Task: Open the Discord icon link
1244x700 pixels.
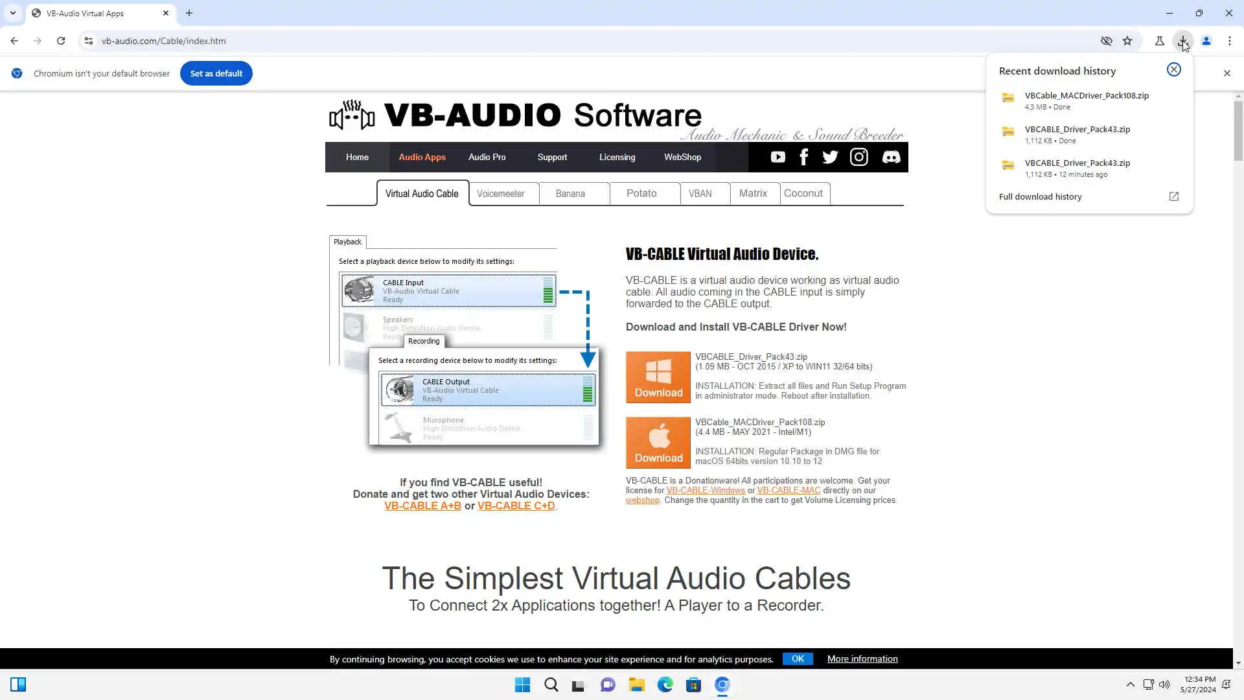Action: pyautogui.click(x=891, y=157)
